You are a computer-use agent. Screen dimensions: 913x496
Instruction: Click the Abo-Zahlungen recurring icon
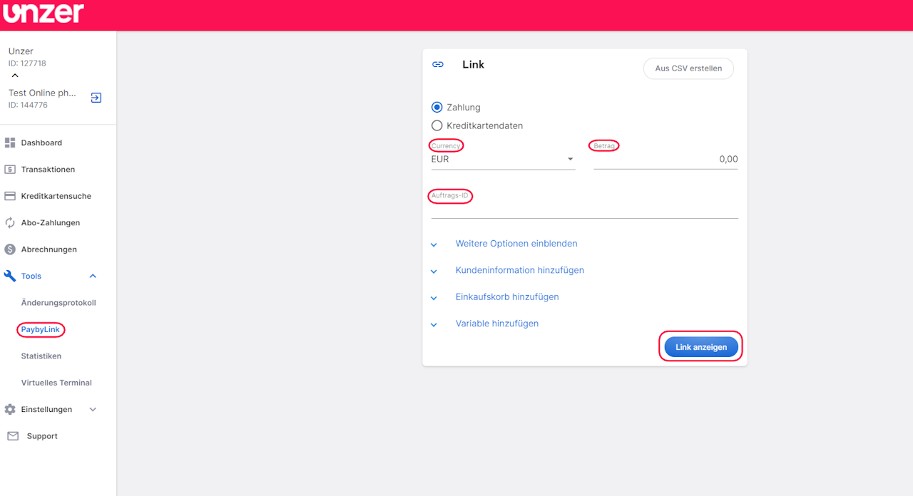coord(10,223)
